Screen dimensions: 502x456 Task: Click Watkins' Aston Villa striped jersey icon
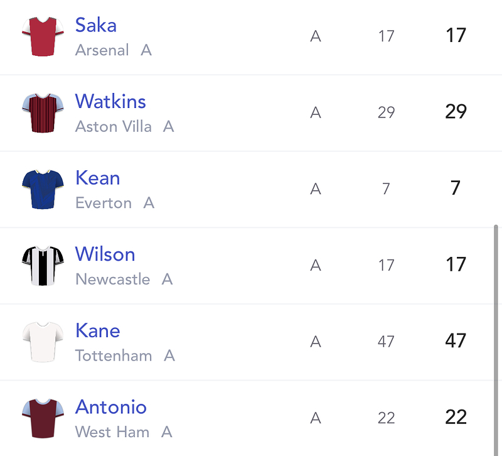(43, 113)
